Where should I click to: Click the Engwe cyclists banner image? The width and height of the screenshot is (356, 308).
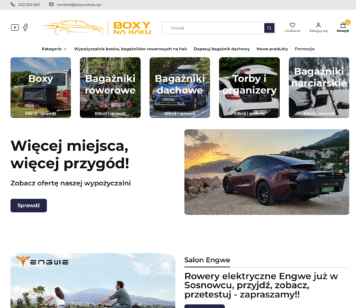click(x=93, y=281)
